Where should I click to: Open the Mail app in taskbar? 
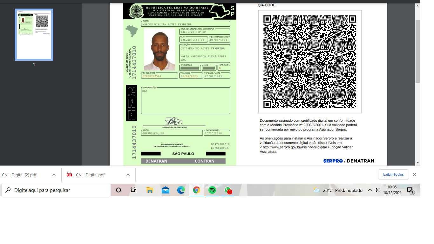click(166, 190)
